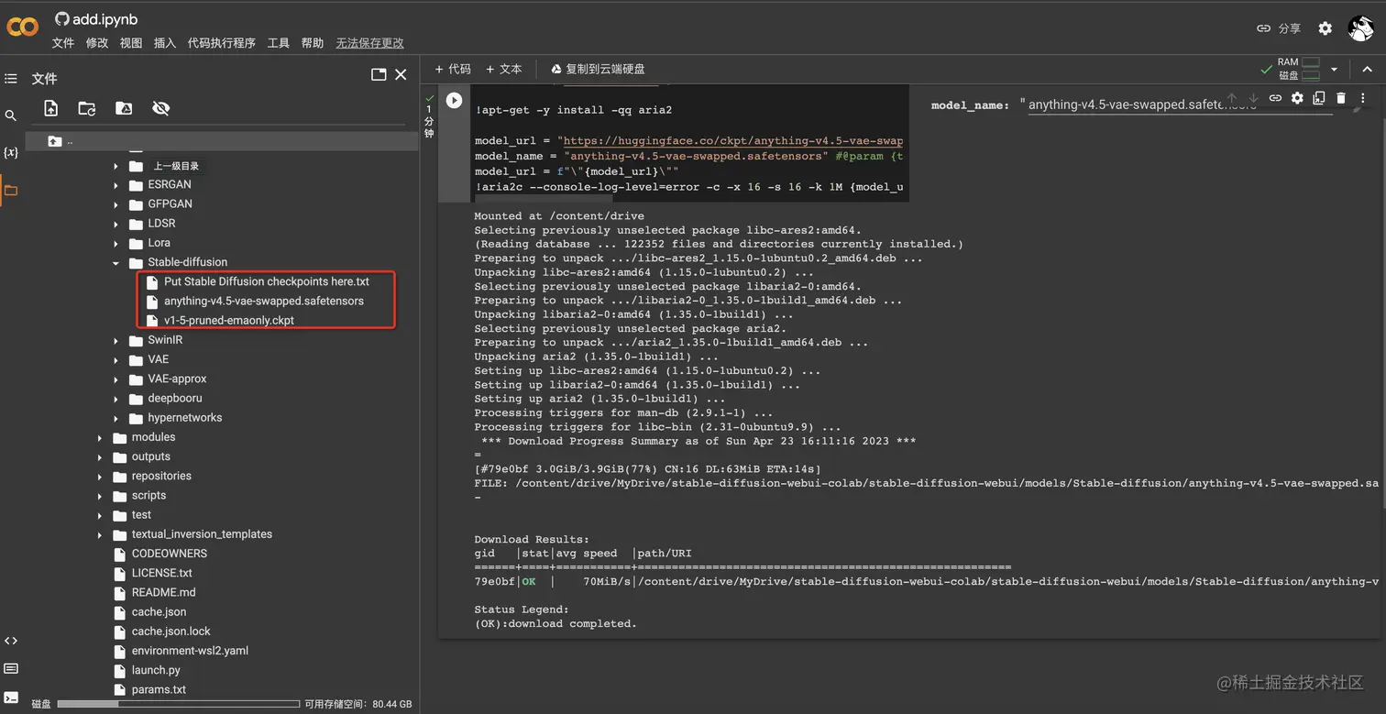Select README.md file
The width and height of the screenshot is (1386, 714).
click(163, 592)
